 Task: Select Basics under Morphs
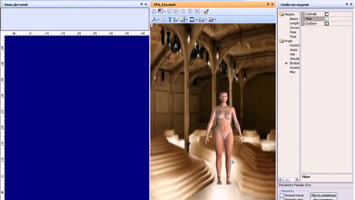point(294,19)
